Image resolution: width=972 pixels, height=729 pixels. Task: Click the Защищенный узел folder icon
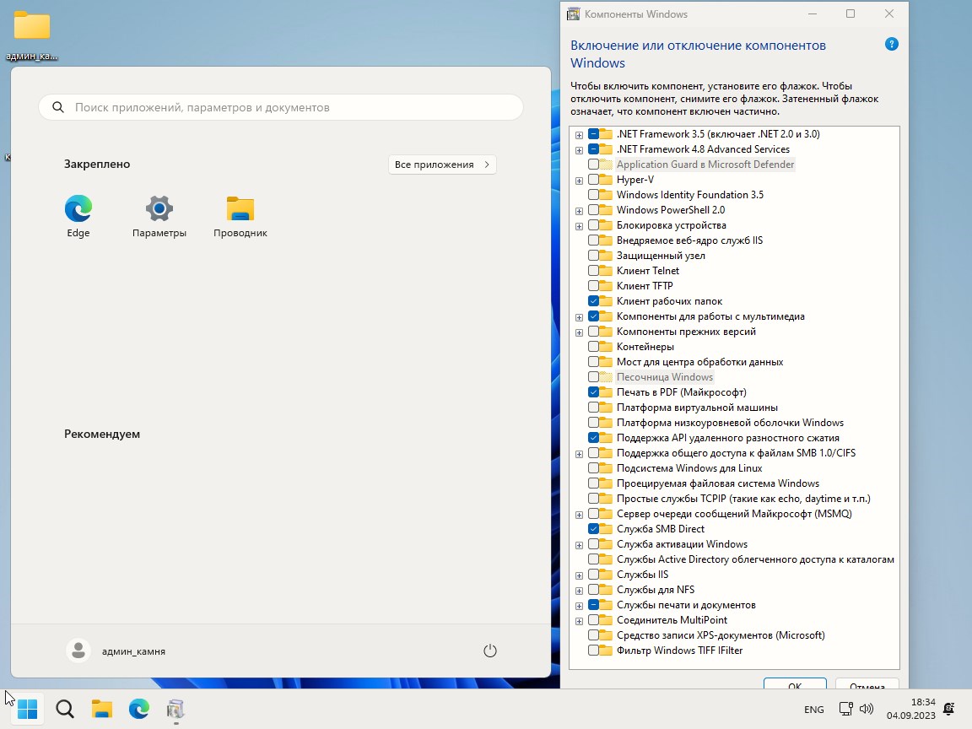click(607, 256)
